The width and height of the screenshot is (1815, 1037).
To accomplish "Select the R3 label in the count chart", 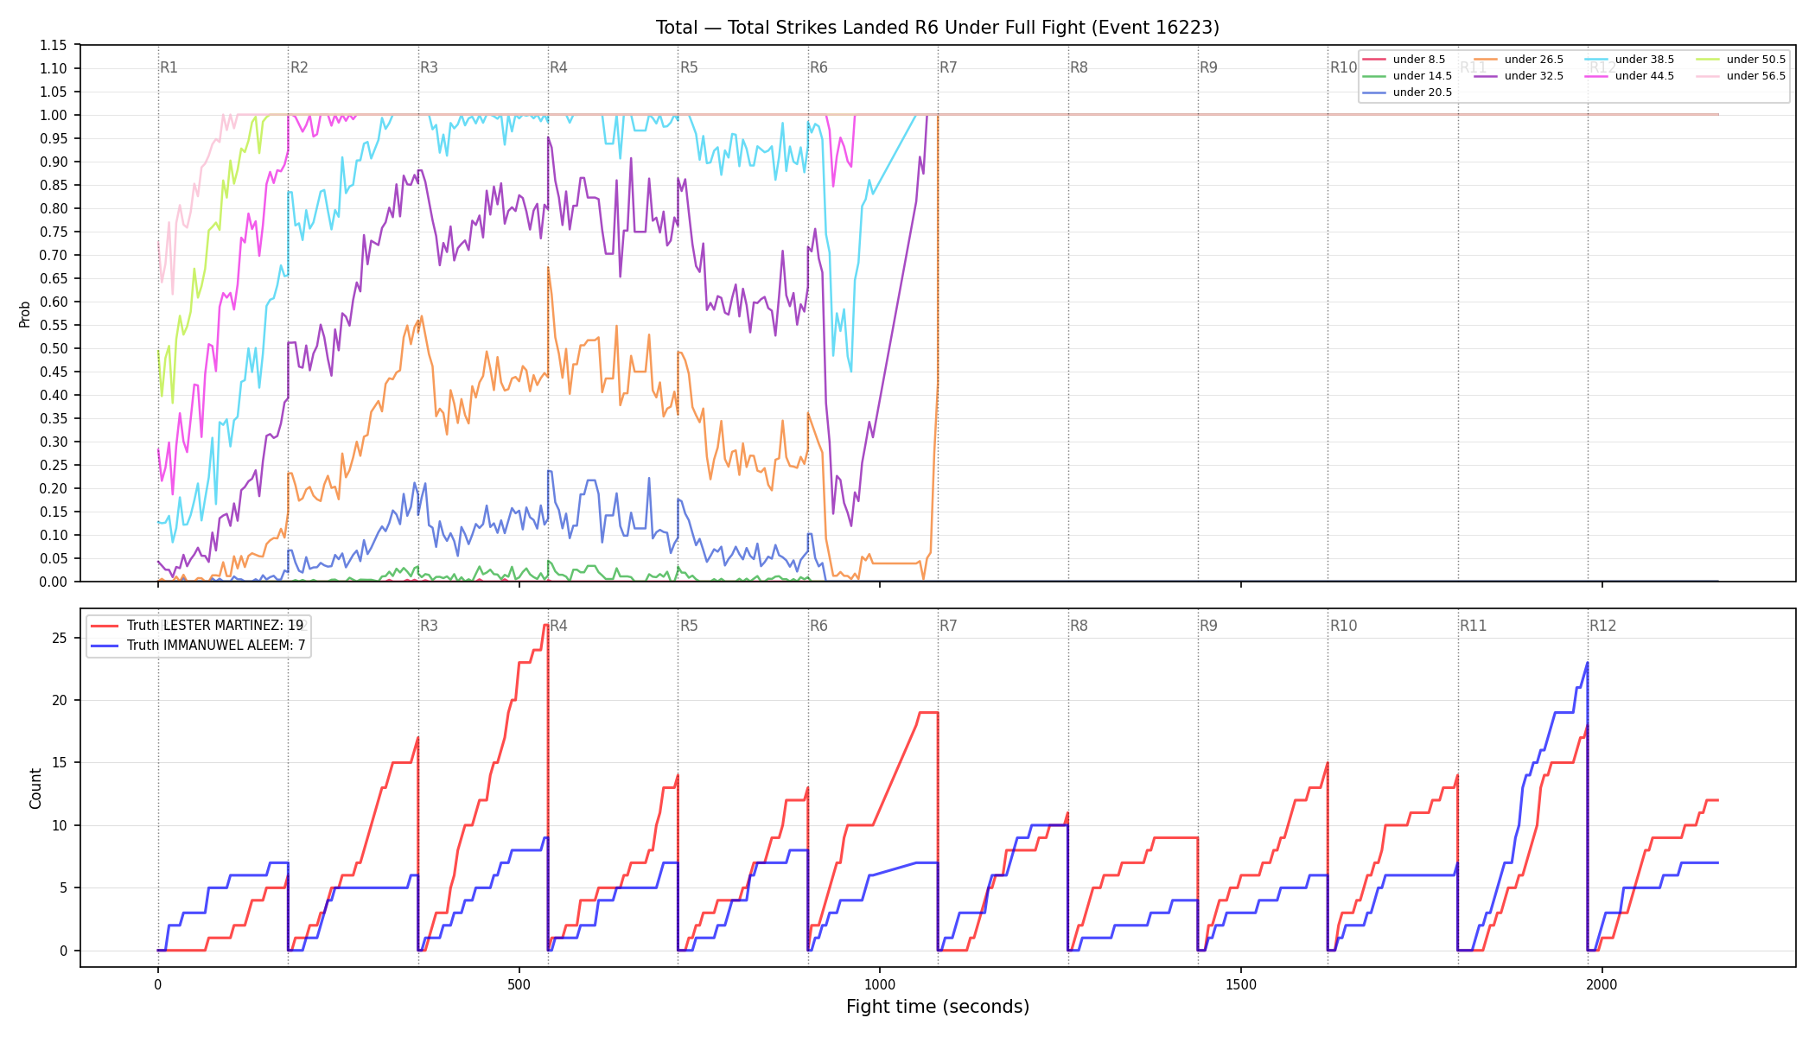I will (429, 626).
